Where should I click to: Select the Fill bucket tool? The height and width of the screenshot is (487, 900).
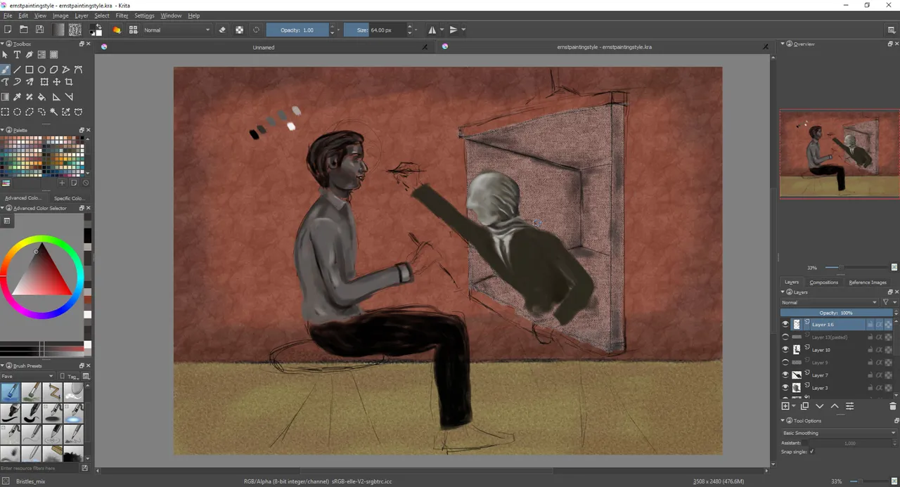pos(41,97)
